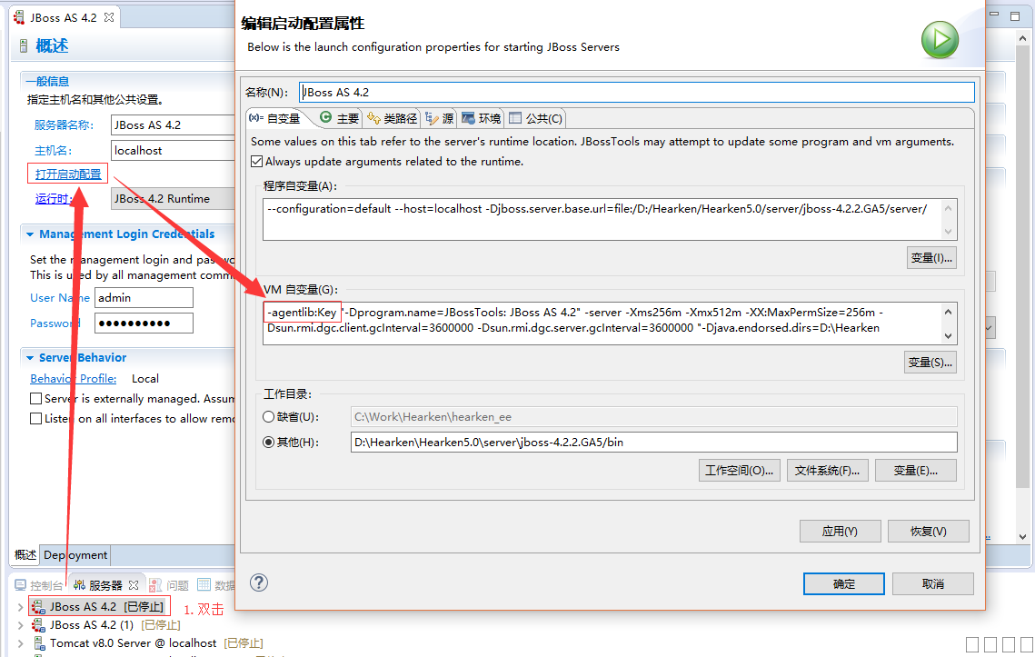Select the 缺省(U) working directory option
This screenshot has height=657, width=1035.
269,417
